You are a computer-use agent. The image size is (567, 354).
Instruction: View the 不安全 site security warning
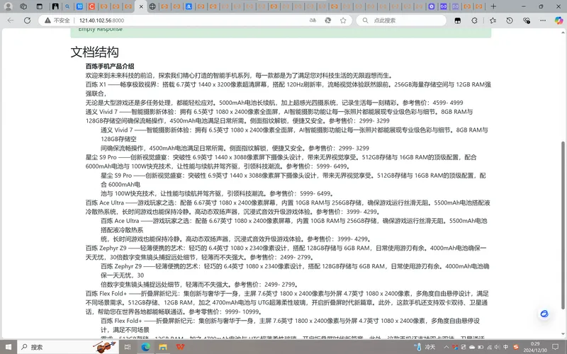tap(57, 21)
